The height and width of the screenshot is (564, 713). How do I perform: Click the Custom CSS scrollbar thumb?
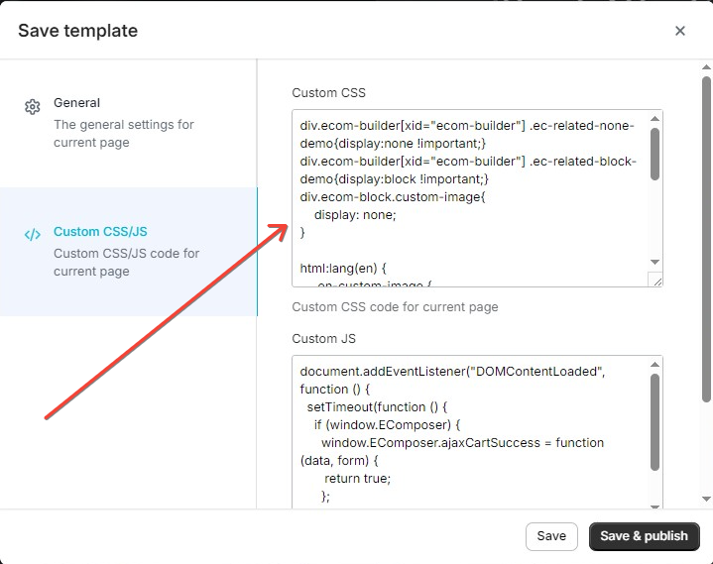point(654,154)
